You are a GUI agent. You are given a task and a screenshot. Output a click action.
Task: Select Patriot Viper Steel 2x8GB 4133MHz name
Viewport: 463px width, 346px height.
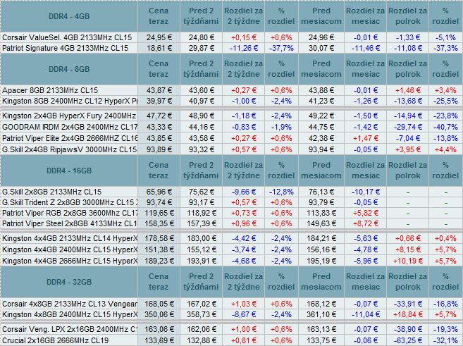pyautogui.click(x=69, y=223)
